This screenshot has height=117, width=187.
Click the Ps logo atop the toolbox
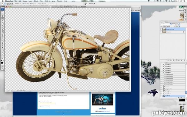click(x=2, y=9)
